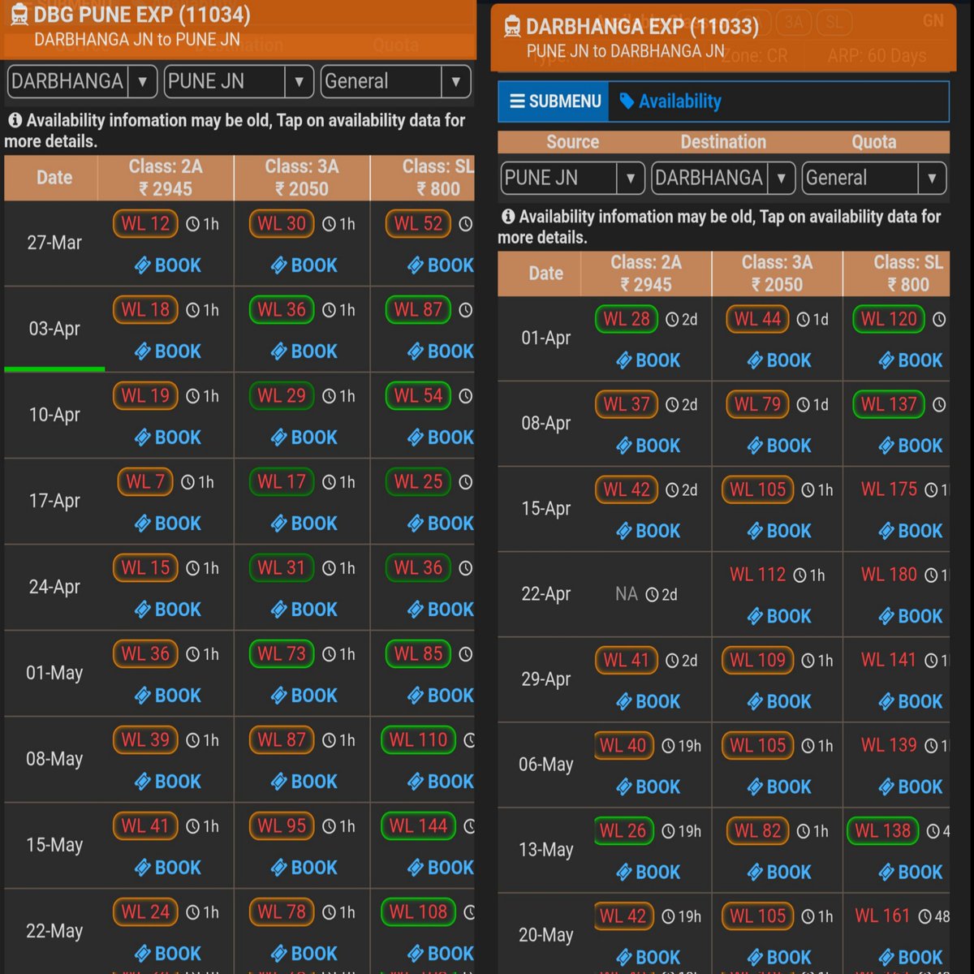Book 3A ticket for 08-Apr in right panel
The width and height of the screenshot is (974, 974).
coord(779,446)
